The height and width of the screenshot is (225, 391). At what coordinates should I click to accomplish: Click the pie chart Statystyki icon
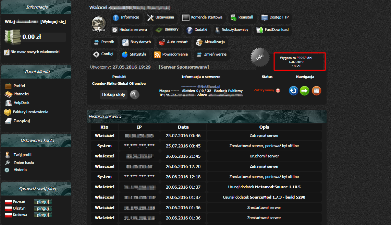coord(125,55)
